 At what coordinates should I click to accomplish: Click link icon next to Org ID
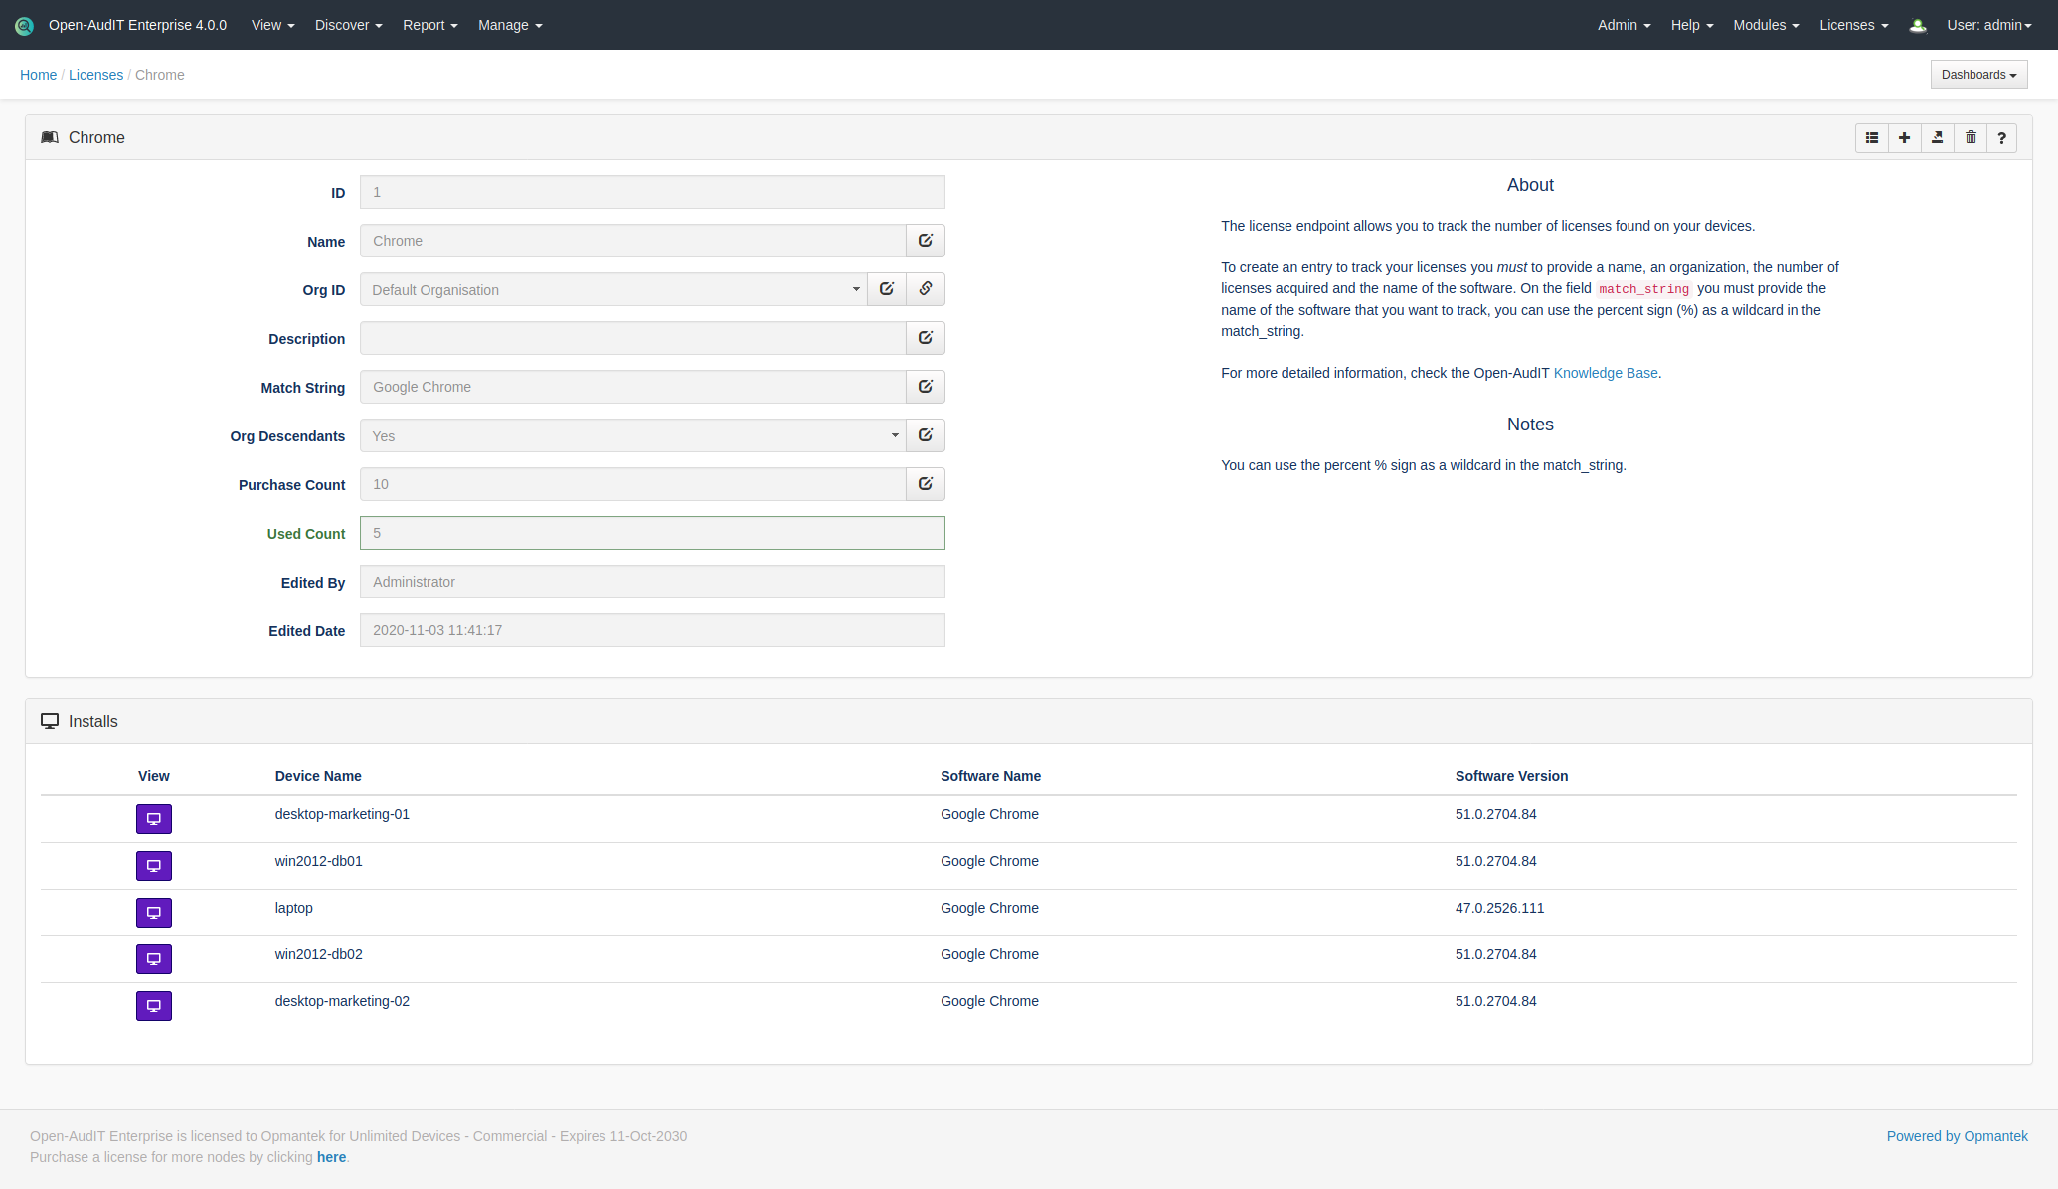click(925, 289)
